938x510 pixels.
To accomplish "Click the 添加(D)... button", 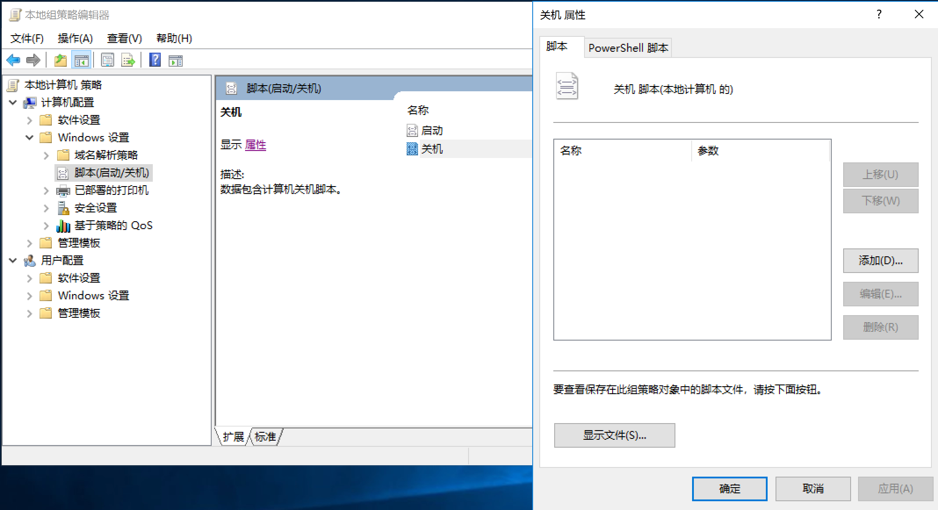I will coord(880,261).
